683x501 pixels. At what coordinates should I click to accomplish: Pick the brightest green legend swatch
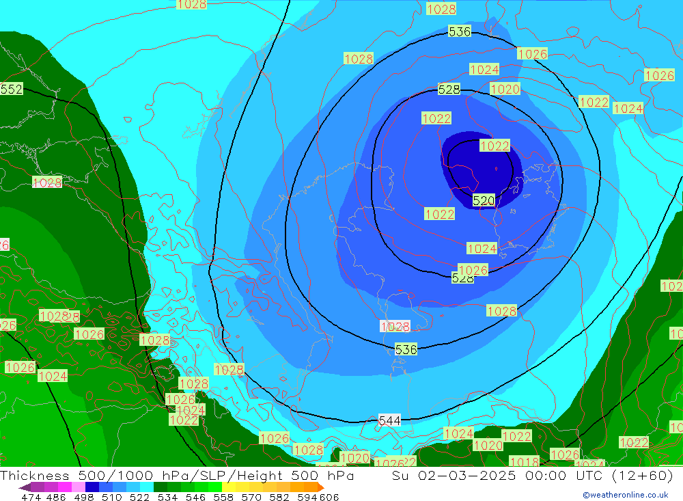click(x=215, y=487)
